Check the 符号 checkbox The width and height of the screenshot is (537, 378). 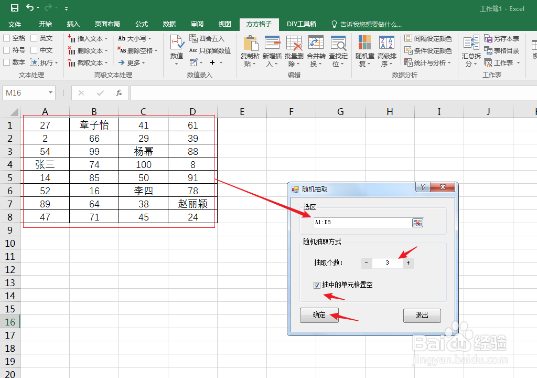click(x=6, y=50)
